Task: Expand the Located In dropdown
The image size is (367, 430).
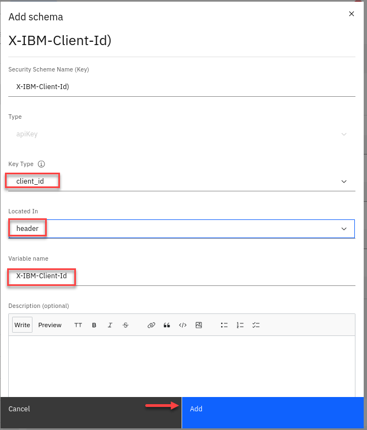Action: pyautogui.click(x=344, y=228)
